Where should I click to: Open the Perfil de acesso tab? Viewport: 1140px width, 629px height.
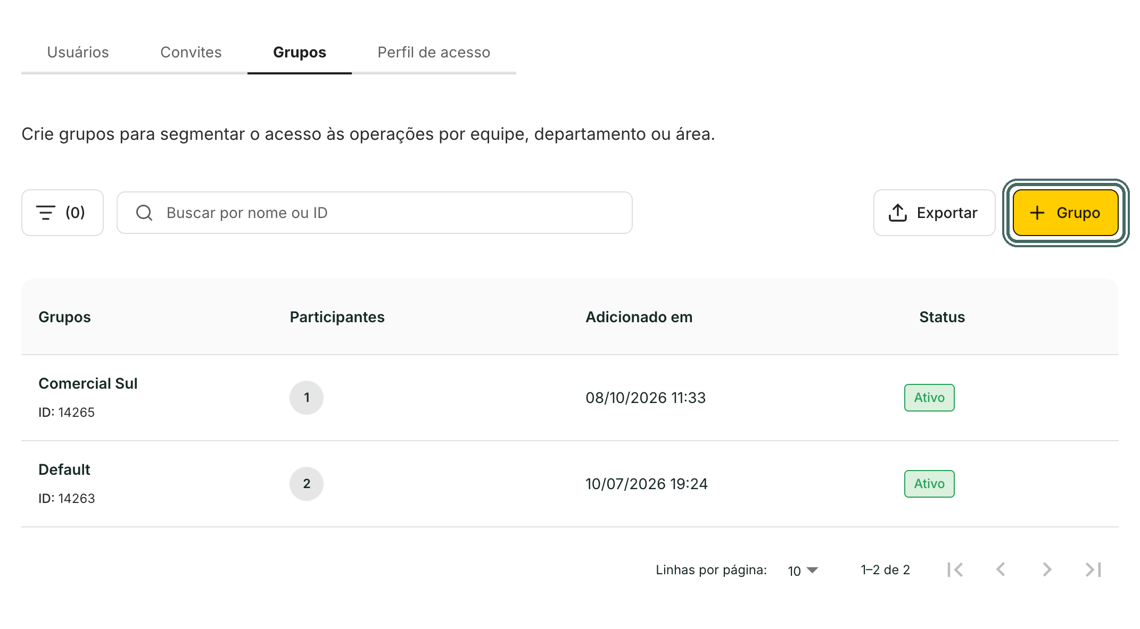point(434,52)
